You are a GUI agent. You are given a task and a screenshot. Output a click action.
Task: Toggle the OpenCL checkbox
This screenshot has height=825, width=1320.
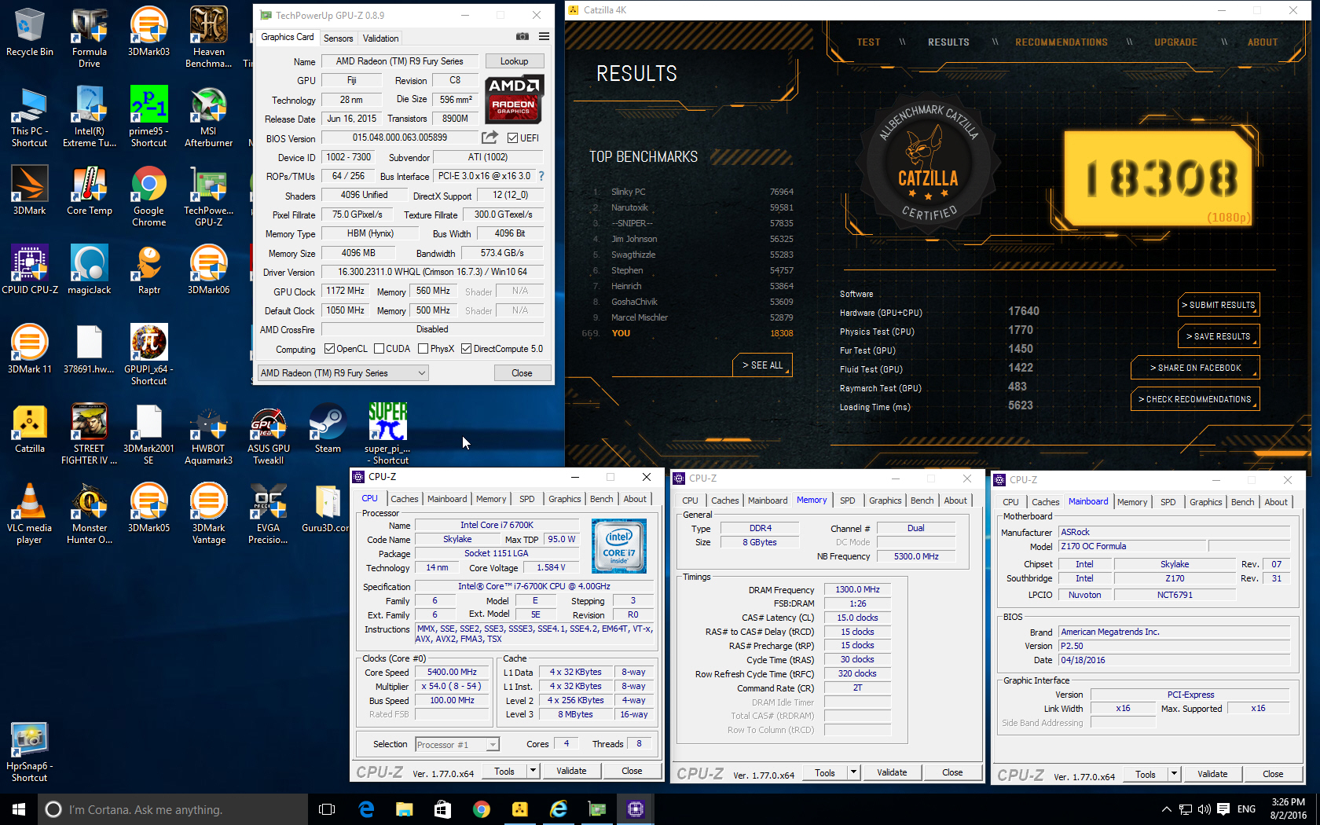[x=330, y=349]
